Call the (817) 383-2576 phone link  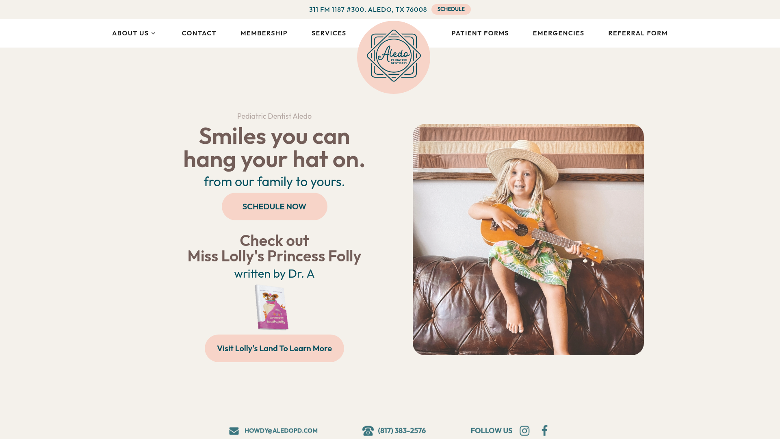pyautogui.click(x=402, y=430)
